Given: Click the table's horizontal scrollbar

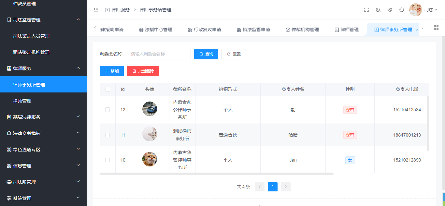Looking at the screenshot, I should point(217,174).
